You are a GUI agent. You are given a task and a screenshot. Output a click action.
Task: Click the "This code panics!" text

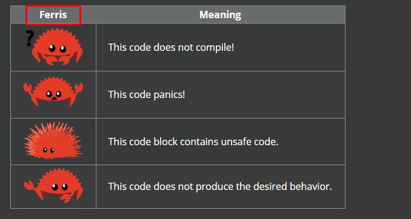147,94
